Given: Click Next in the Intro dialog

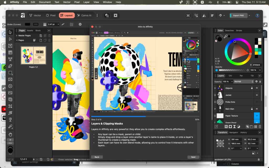Looking at the screenshot, I should [193, 157].
